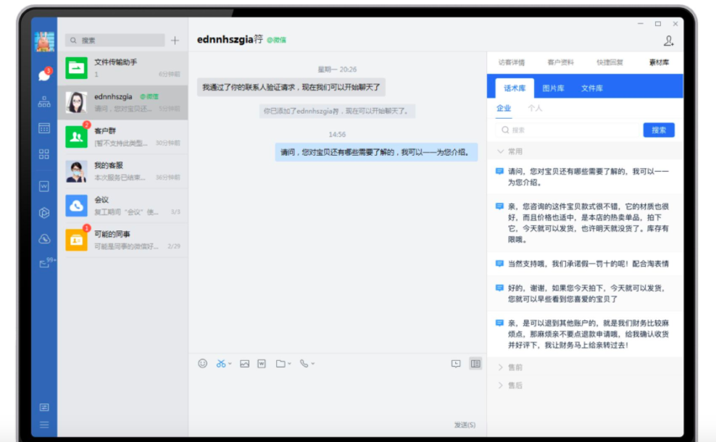
Task: Open the Workbench grid icon in sidebar
Action: coord(44,154)
